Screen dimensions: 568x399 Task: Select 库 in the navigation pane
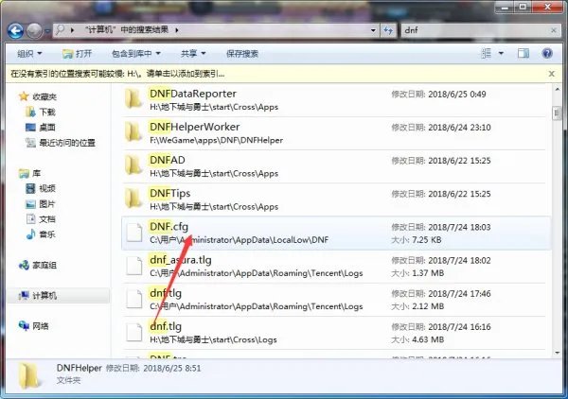[x=37, y=173]
